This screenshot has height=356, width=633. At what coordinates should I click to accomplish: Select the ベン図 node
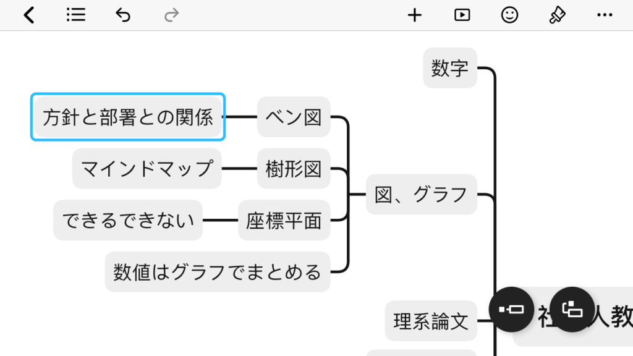tap(294, 117)
